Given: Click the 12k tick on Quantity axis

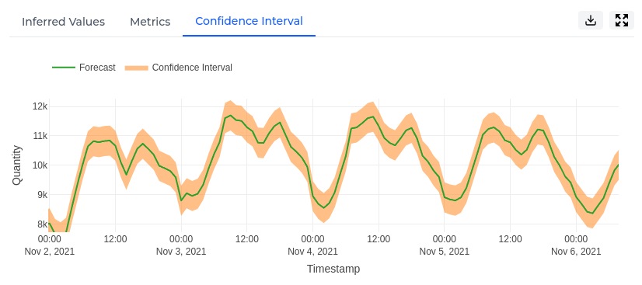Looking at the screenshot, I should pos(40,106).
